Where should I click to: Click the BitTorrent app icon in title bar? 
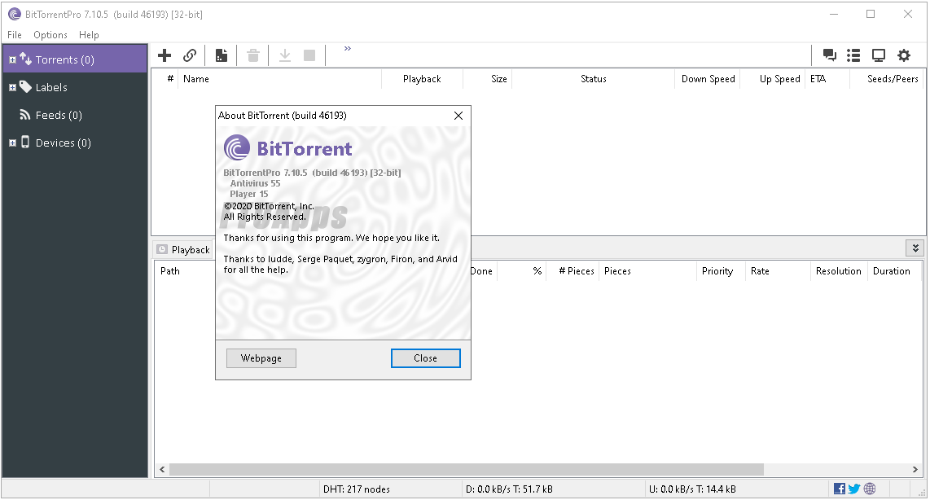(x=14, y=14)
